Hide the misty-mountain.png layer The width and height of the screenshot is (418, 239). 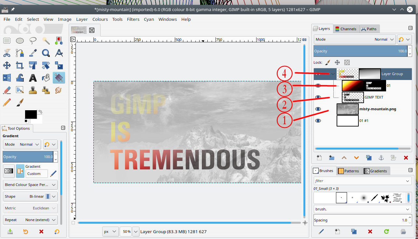point(318,109)
